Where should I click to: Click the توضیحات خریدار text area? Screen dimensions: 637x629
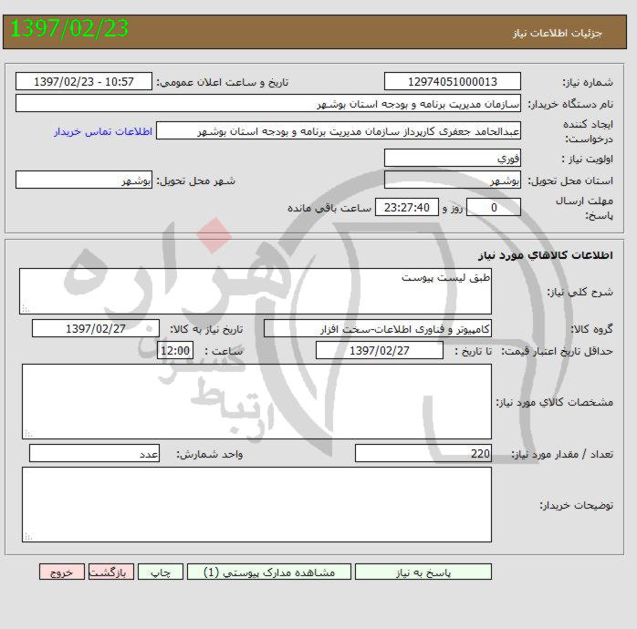(256, 504)
